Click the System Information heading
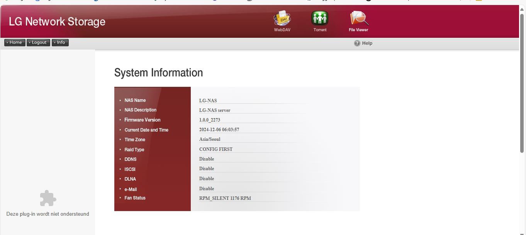The width and height of the screenshot is (526, 235). click(x=158, y=73)
